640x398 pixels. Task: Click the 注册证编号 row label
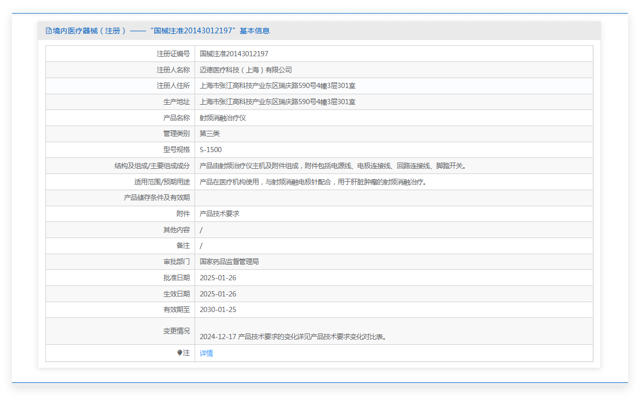(x=173, y=54)
